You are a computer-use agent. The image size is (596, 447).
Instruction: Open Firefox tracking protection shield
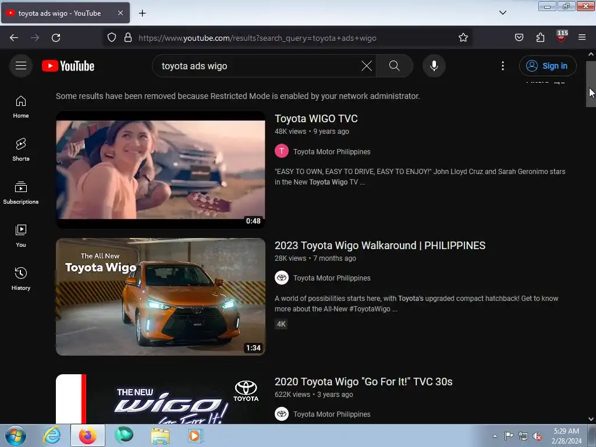[x=111, y=38]
